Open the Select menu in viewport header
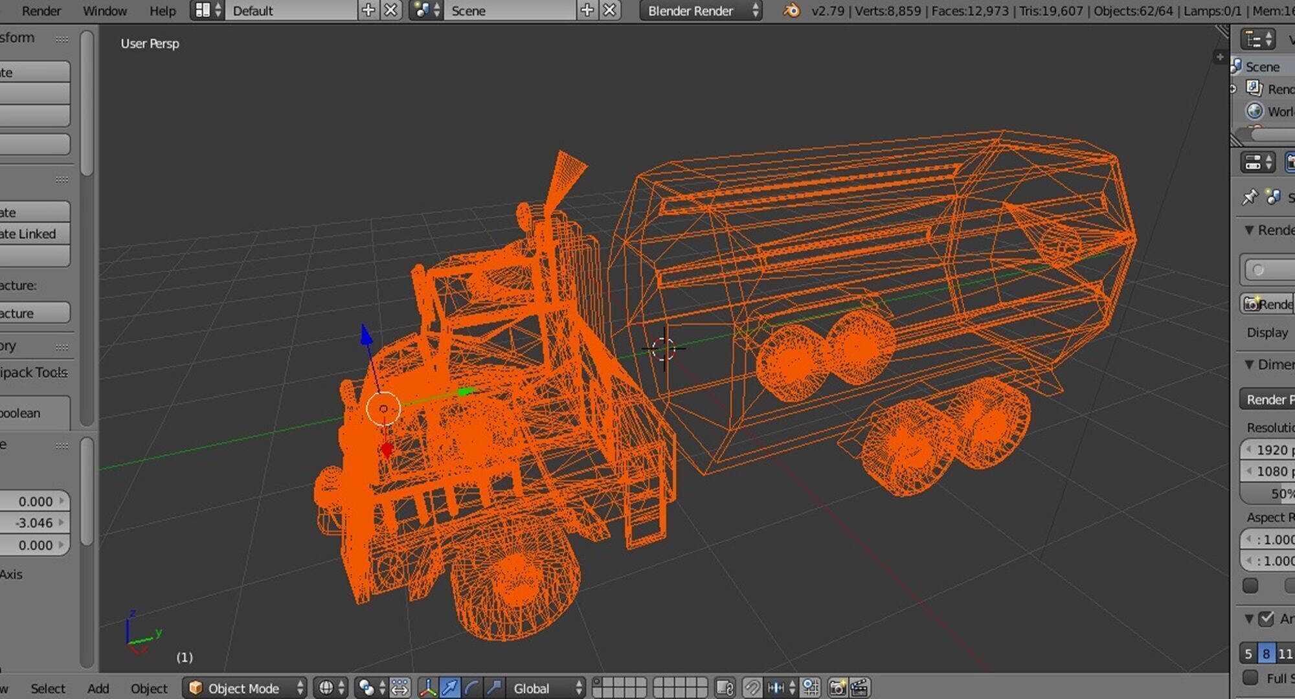Image resolution: width=1295 pixels, height=699 pixels. coord(48,689)
